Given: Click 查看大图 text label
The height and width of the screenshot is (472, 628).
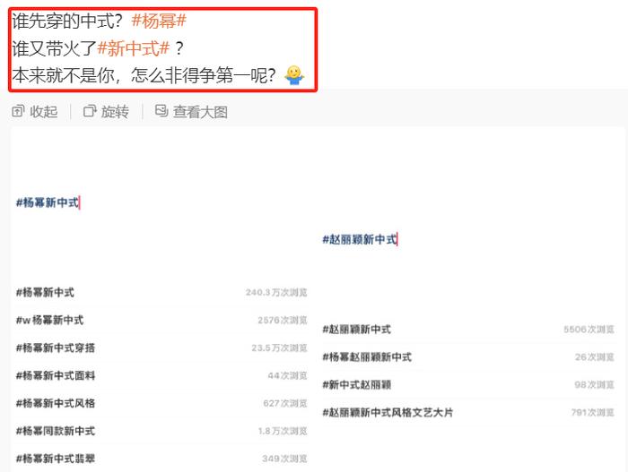Looking at the screenshot, I should (x=200, y=112).
